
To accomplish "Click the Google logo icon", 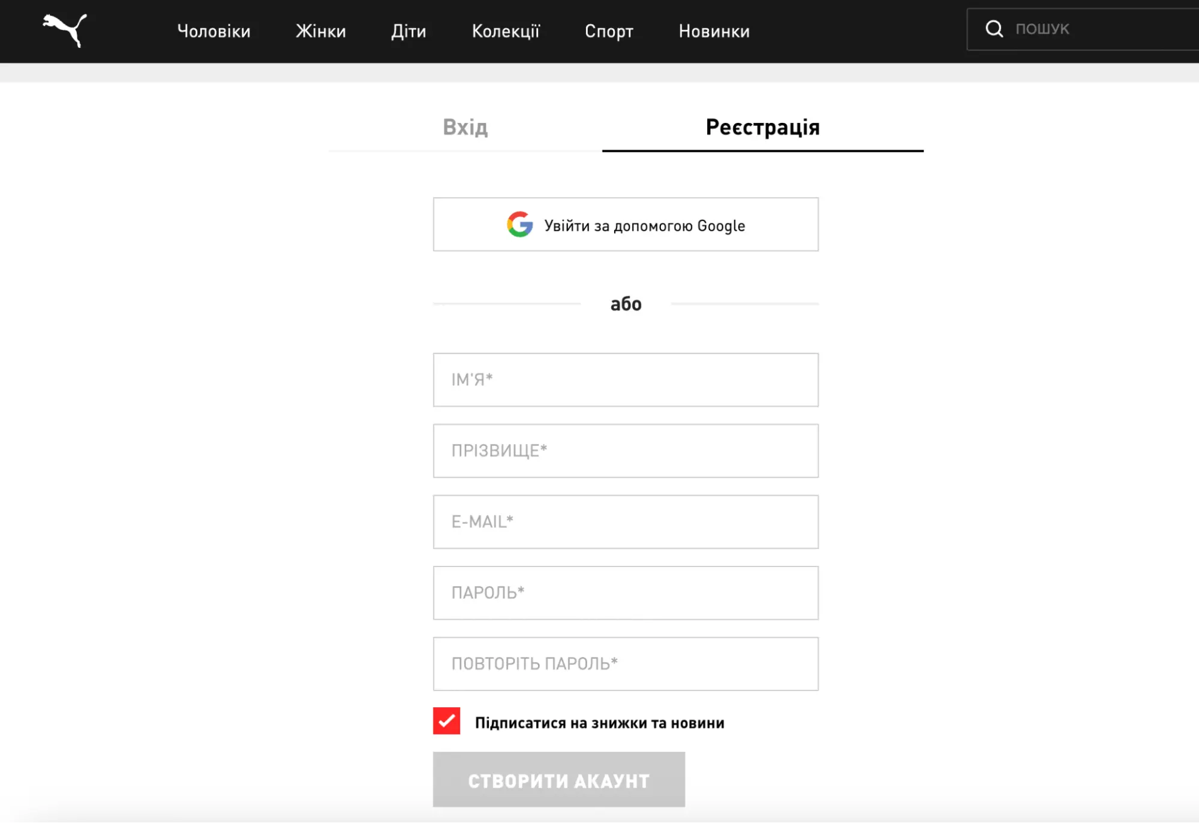I will coord(519,225).
